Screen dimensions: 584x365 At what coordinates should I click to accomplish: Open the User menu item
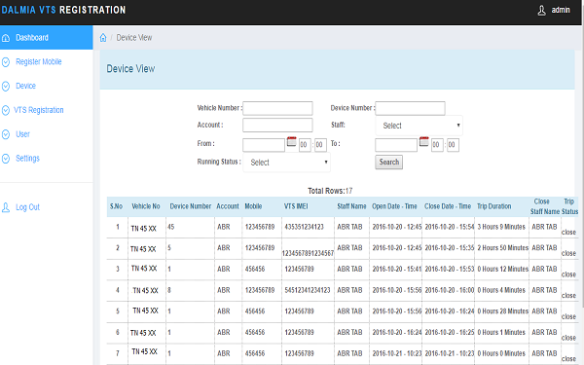[x=22, y=134]
